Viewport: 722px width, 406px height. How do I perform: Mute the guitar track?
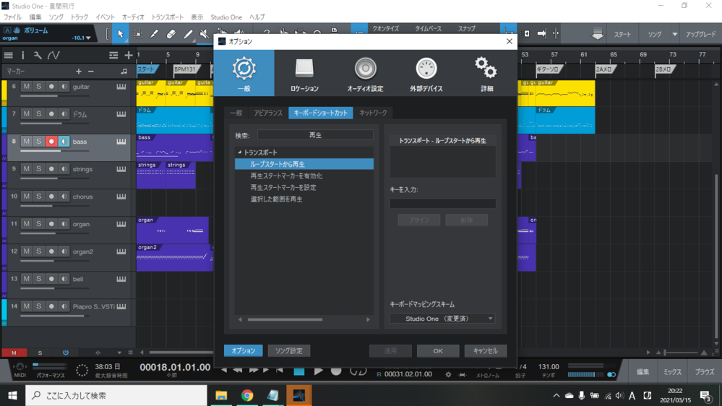pyautogui.click(x=26, y=87)
